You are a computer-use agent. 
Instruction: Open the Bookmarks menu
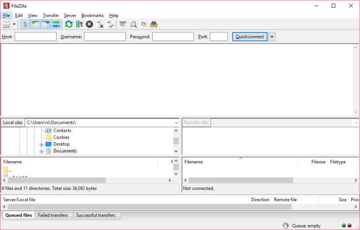click(x=93, y=15)
